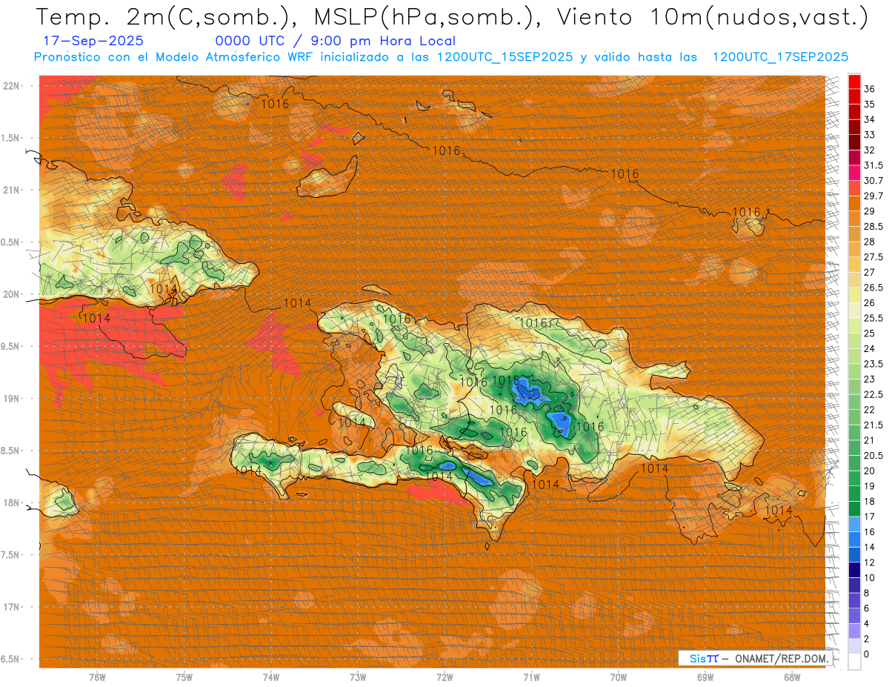Click the title text "Viento 10m(nudos,vast.)"

[x=710, y=16]
